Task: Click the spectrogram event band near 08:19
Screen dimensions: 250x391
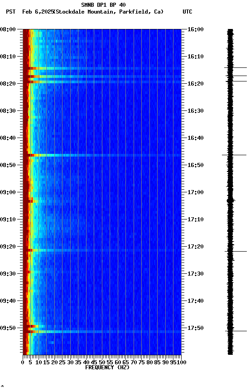Action: click(102, 82)
